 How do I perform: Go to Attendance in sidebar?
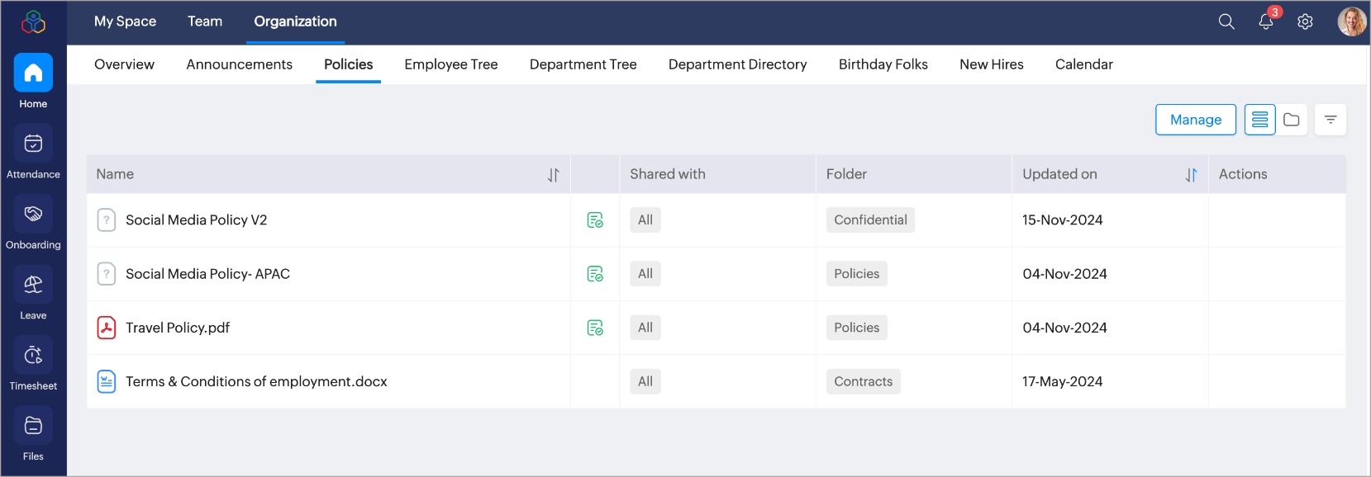point(33,153)
